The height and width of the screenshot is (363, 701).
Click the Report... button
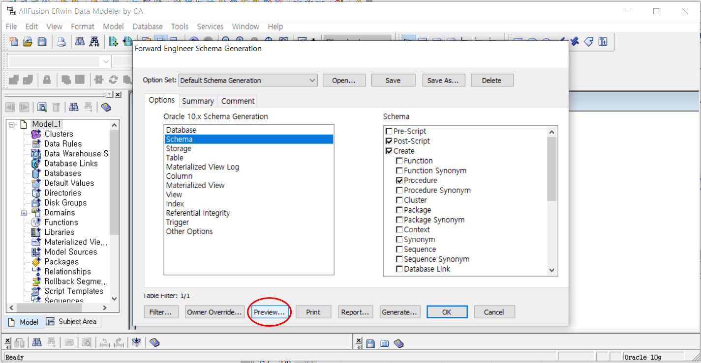click(x=355, y=312)
